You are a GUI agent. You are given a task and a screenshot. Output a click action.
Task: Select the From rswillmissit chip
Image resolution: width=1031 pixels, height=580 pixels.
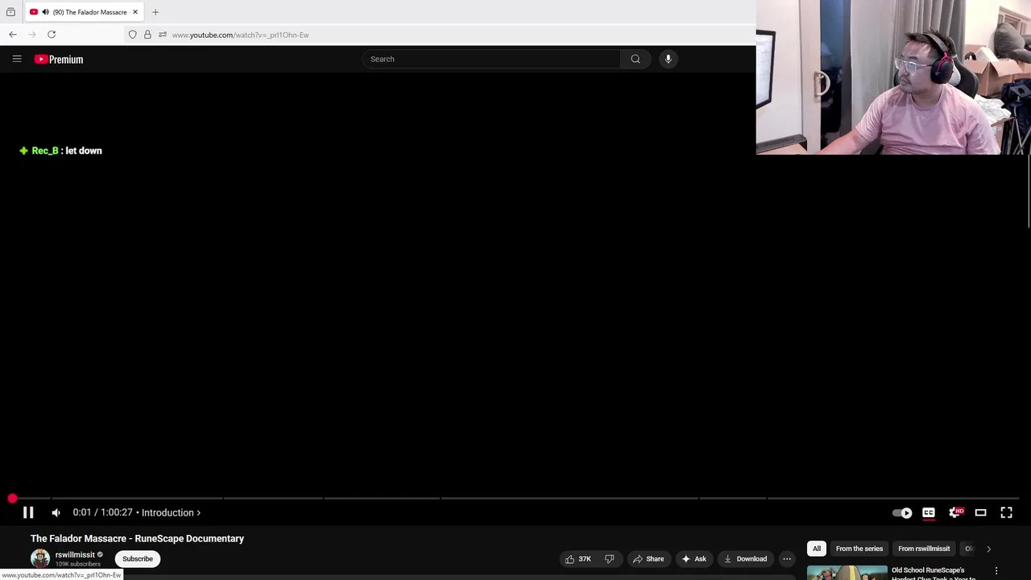tap(924, 549)
